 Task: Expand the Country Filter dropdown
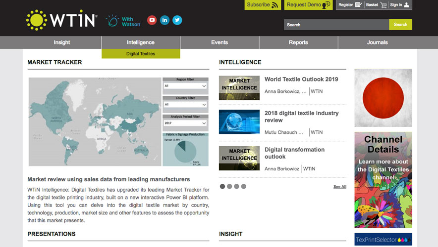(185, 104)
